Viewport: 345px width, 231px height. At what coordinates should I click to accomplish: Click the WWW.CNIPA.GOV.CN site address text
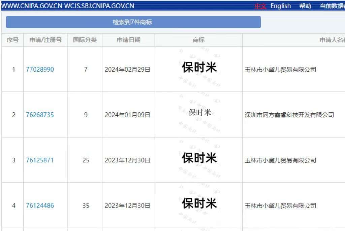pyautogui.click(x=32, y=6)
